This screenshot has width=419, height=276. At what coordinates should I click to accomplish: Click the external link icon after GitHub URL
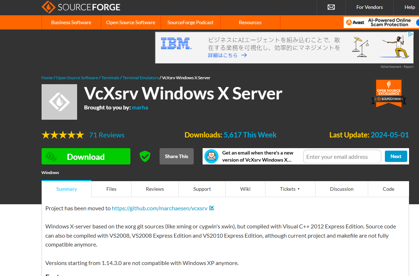tap(212, 208)
